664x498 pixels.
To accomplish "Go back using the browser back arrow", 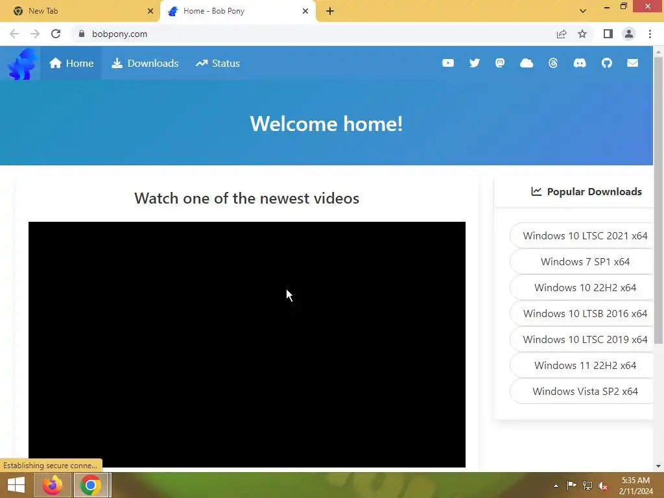I will 14,34.
